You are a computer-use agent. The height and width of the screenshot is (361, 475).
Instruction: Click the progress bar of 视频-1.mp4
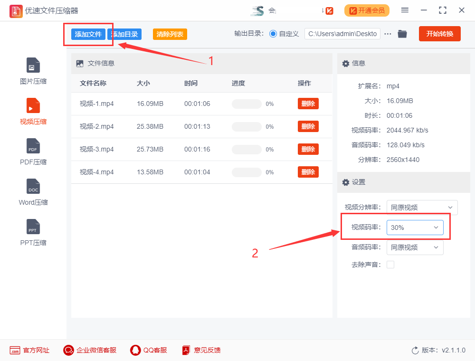click(247, 104)
